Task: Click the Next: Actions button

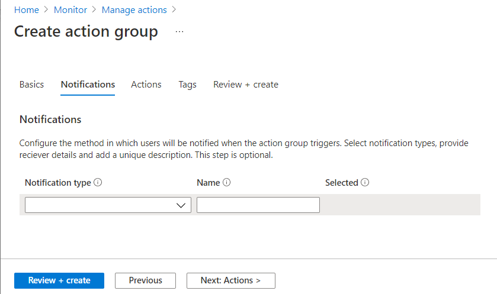Action: point(231,280)
